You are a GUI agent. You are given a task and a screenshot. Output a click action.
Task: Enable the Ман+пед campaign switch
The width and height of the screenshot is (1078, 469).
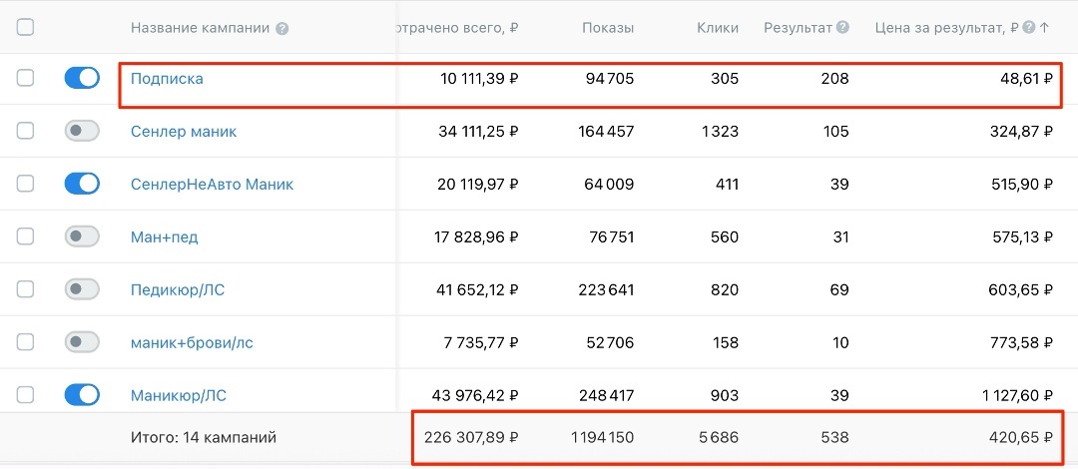pos(82,236)
